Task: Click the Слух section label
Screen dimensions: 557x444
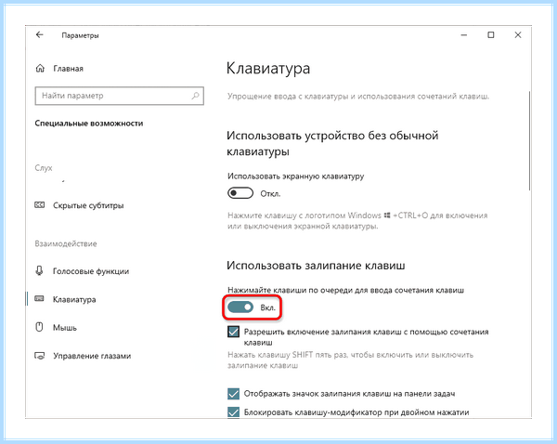Action: click(x=44, y=168)
